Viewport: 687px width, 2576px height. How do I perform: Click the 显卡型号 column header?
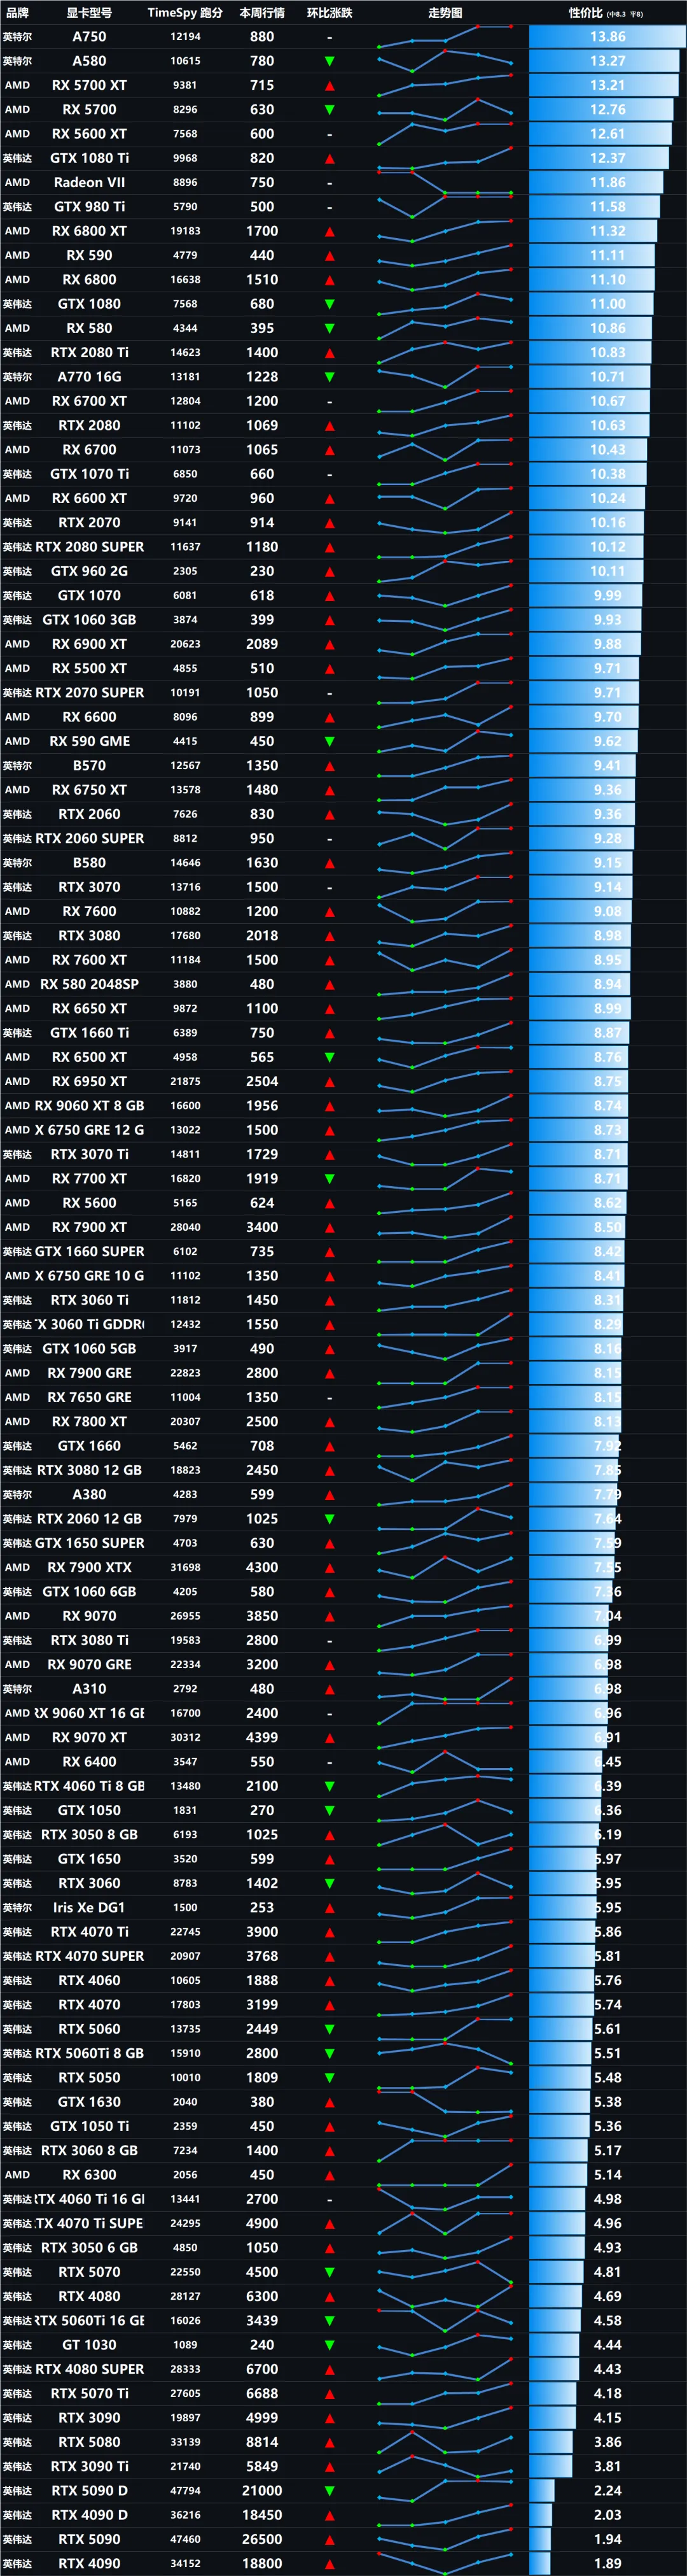coord(89,13)
